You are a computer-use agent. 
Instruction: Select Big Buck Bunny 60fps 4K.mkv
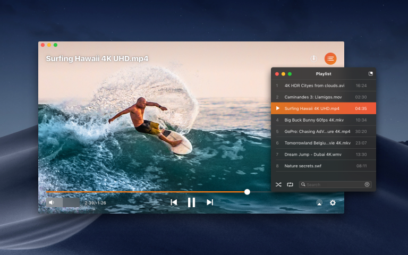click(324, 120)
